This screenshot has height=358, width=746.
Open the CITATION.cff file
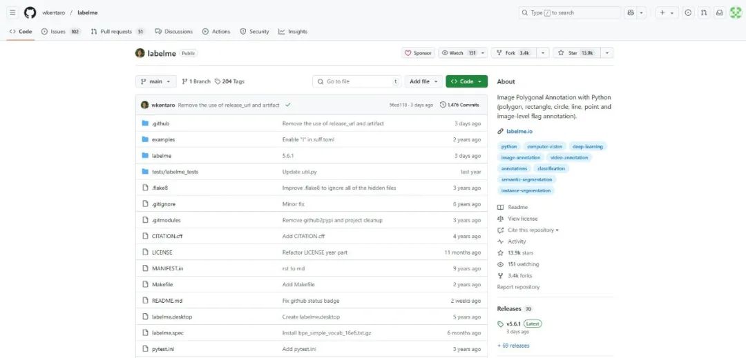point(167,237)
